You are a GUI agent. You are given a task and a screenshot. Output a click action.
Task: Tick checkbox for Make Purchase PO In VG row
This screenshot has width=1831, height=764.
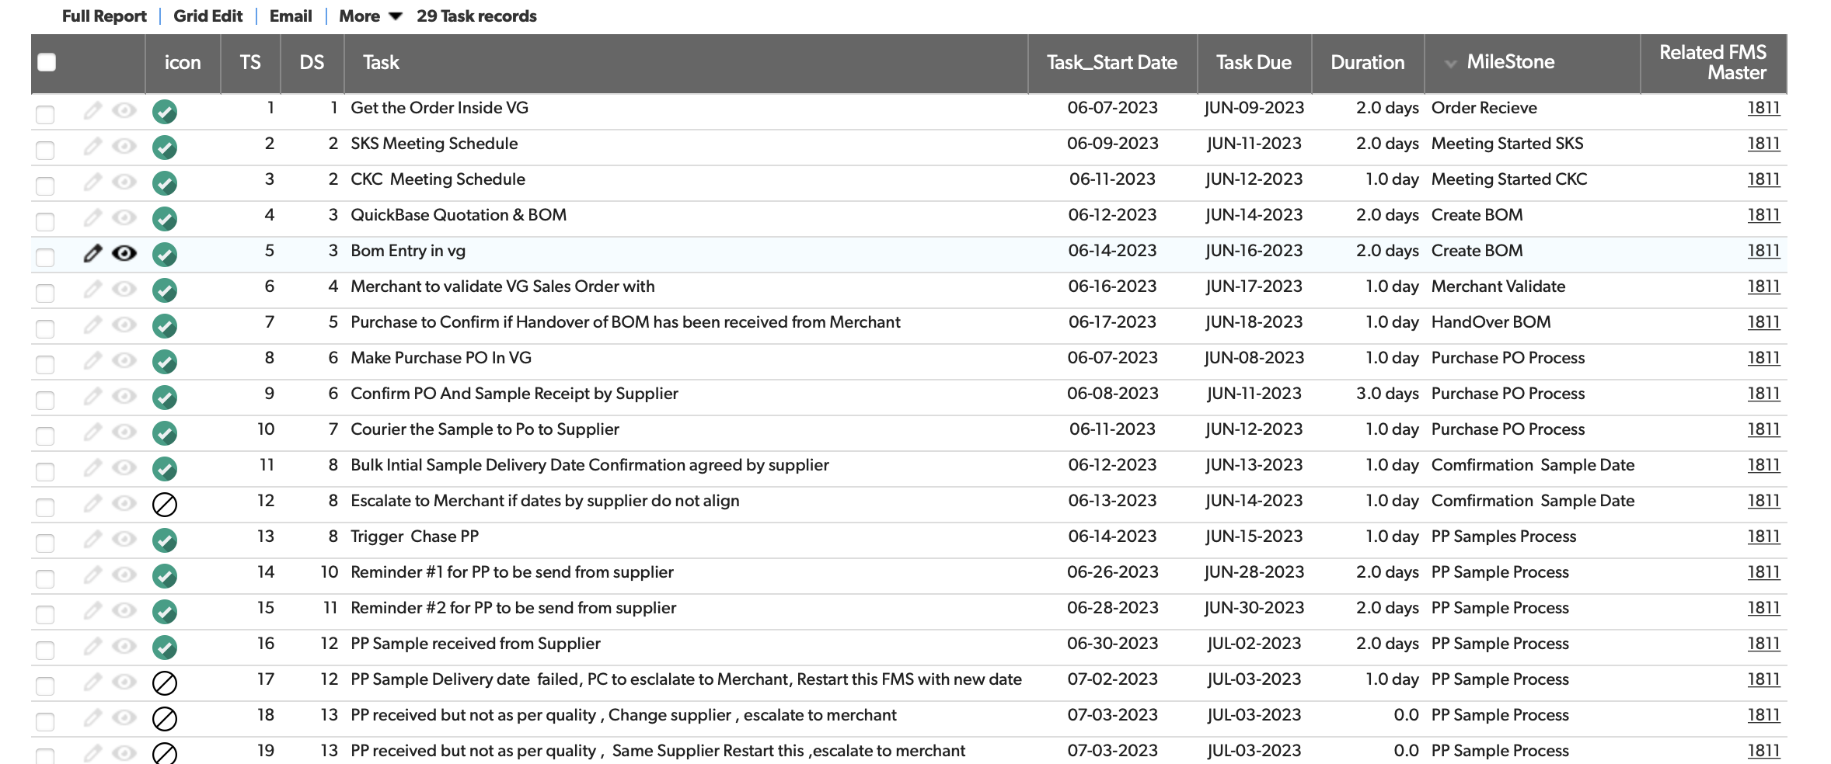click(45, 364)
